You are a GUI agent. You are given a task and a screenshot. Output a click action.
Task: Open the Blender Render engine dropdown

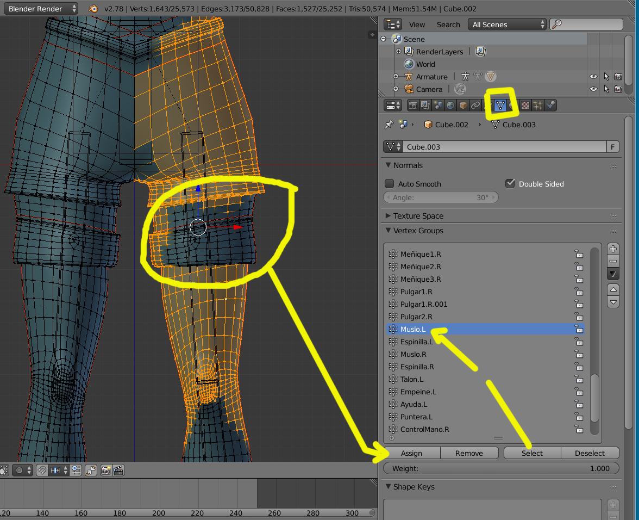[x=43, y=8]
